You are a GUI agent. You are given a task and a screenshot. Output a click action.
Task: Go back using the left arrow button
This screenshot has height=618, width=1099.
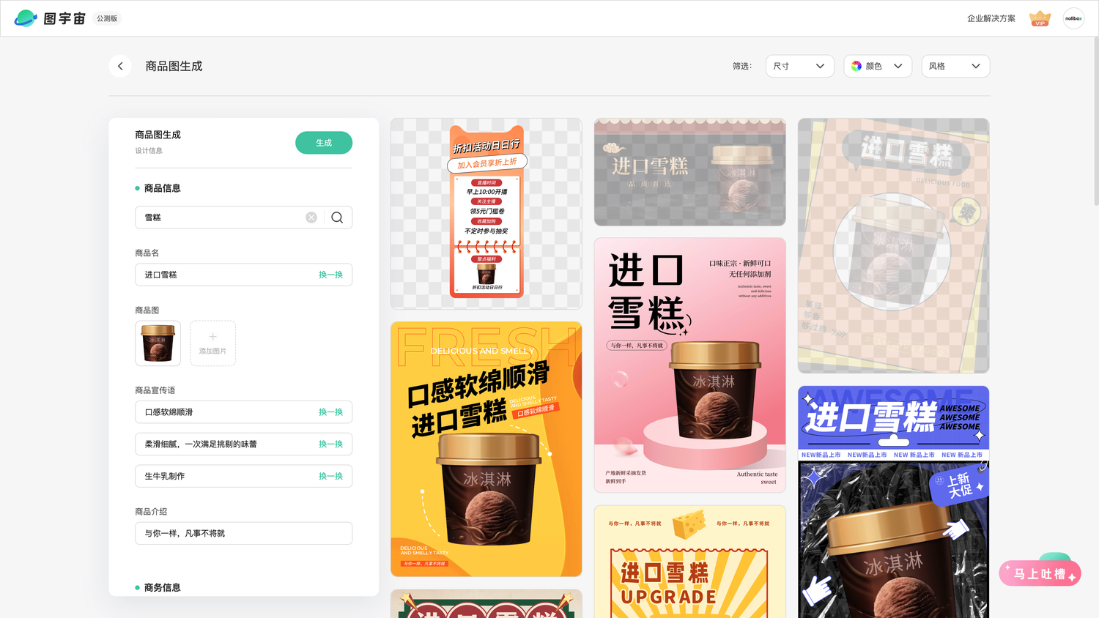pyautogui.click(x=120, y=66)
